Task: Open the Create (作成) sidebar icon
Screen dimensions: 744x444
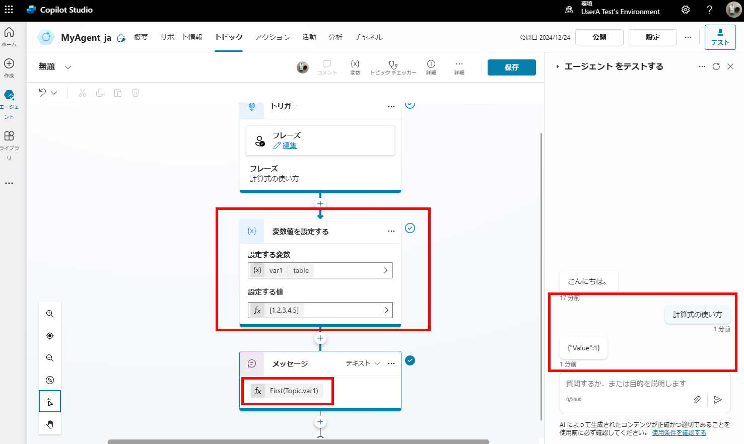Action: coord(9,64)
